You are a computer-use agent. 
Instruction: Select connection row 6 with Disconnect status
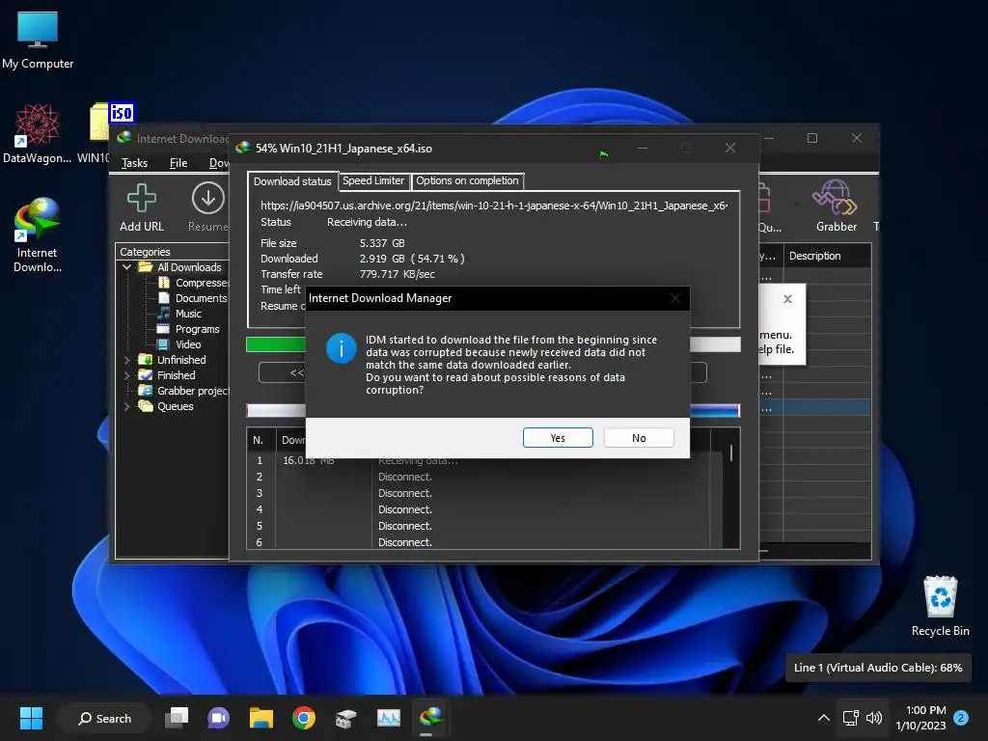[485, 542]
